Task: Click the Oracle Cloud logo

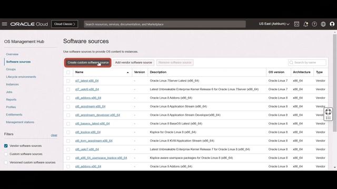Action: click(x=29, y=24)
